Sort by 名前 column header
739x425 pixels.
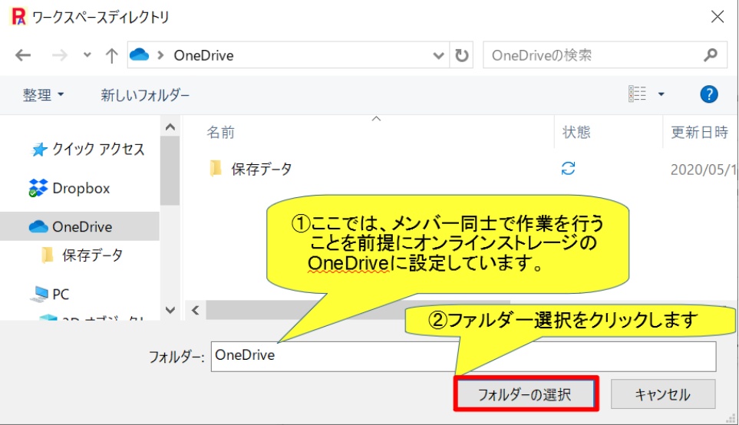[x=220, y=132]
